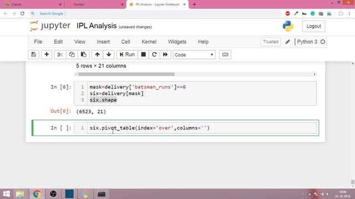The height and width of the screenshot is (199, 355).
Task: Open the File menu
Action: [38, 42]
